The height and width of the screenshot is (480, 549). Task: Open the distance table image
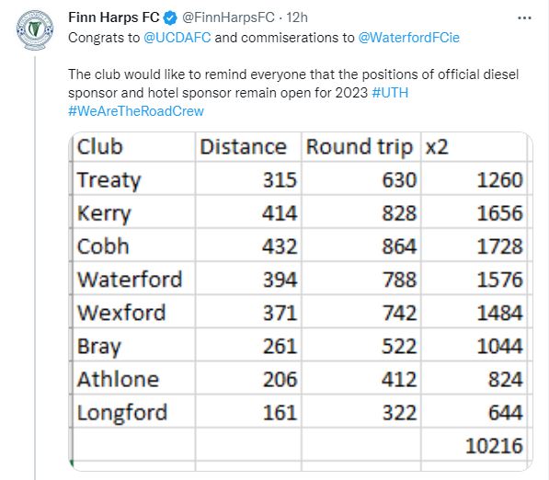point(301,302)
